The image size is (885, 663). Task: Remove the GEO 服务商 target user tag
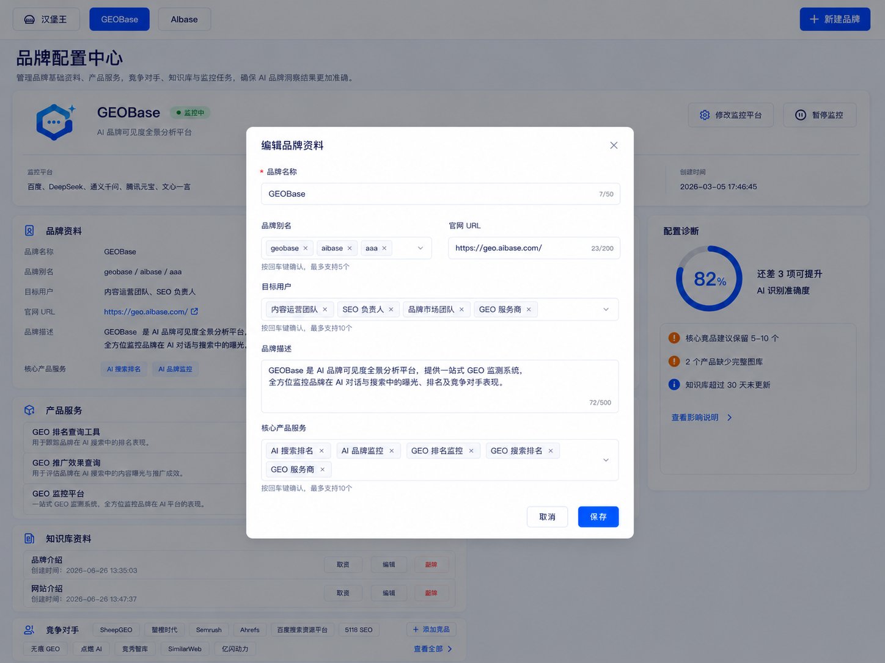[x=529, y=310]
